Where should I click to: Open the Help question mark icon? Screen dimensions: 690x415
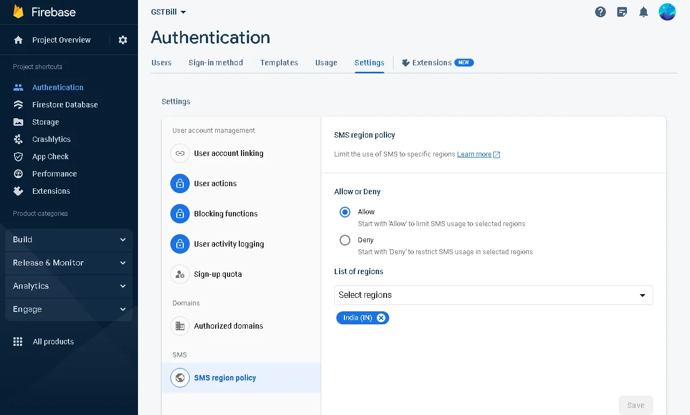click(x=601, y=12)
